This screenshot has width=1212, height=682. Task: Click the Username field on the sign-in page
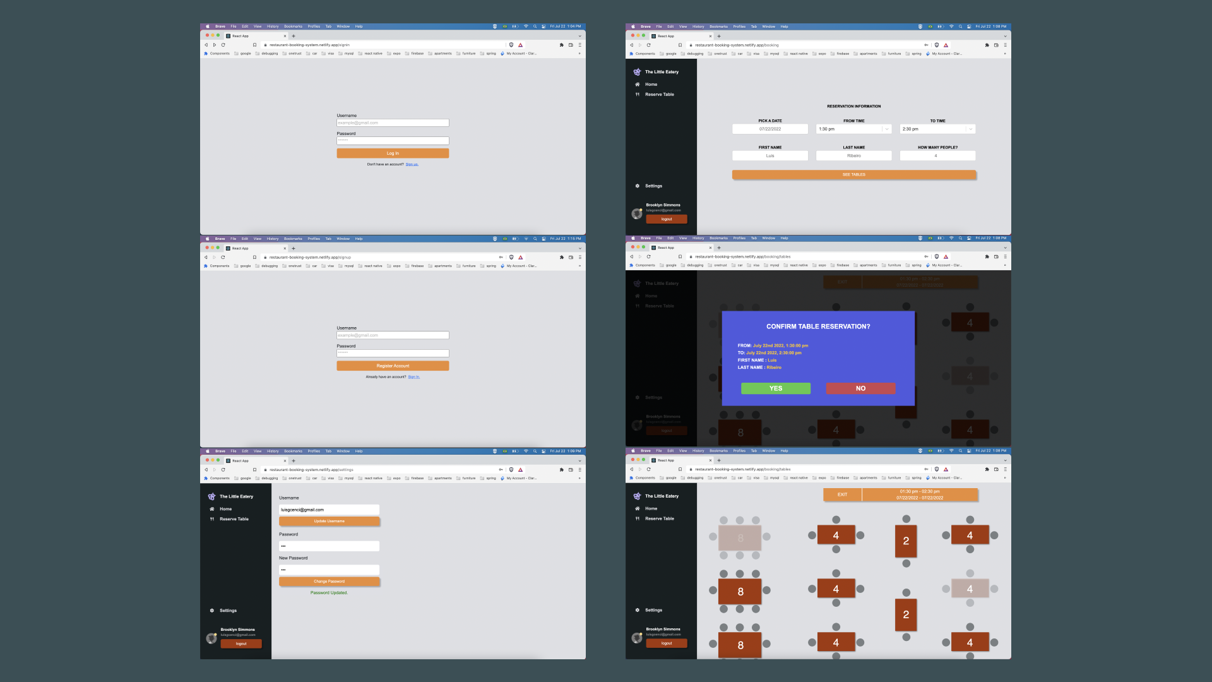coord(393,123)
